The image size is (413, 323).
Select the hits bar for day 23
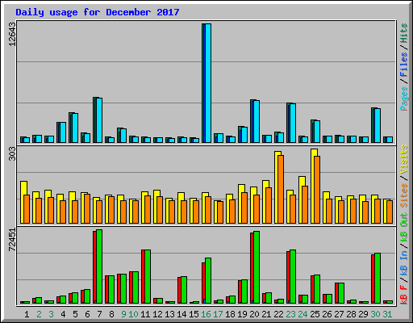(291, 123)
